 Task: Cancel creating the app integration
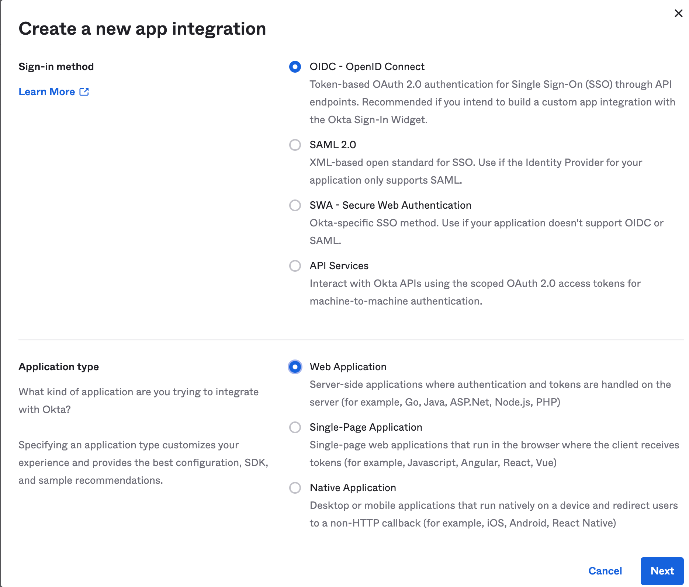[605, 571]
